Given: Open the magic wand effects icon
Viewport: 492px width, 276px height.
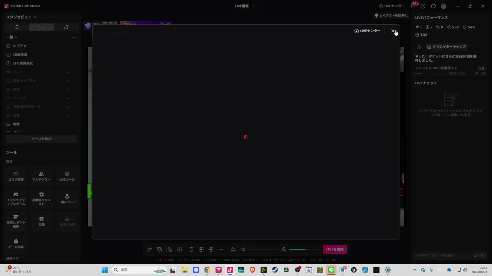Looking at the screenshot, I should [x=150, y=250].
